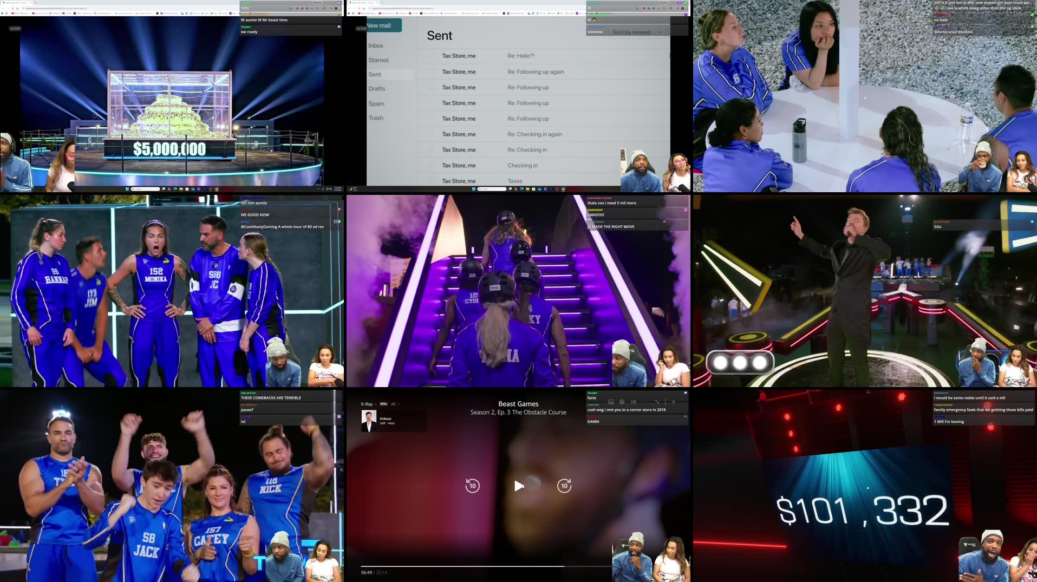Screen dimensions: 1037x582
Task: Click the rewind 10 seconds icon
Action: pos(472,486)
